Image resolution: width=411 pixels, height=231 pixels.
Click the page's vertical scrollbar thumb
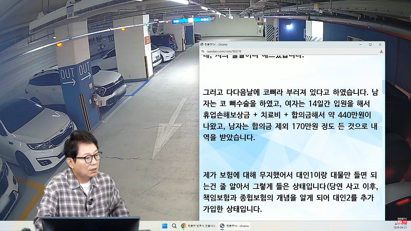point(384,87)
